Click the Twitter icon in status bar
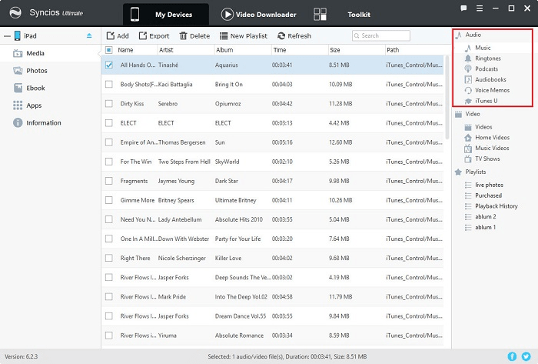538x364 pixels. (x=526, y=356)
